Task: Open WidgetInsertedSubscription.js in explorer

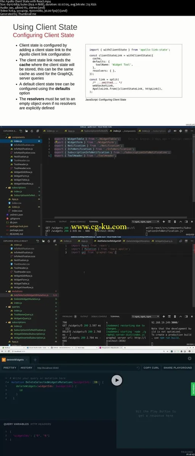Action: click(x=30, y=338)
